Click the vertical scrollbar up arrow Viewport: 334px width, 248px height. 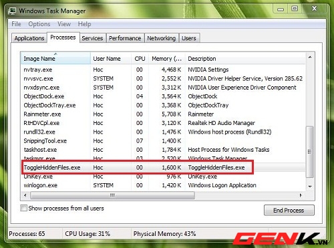coord(310,57)
